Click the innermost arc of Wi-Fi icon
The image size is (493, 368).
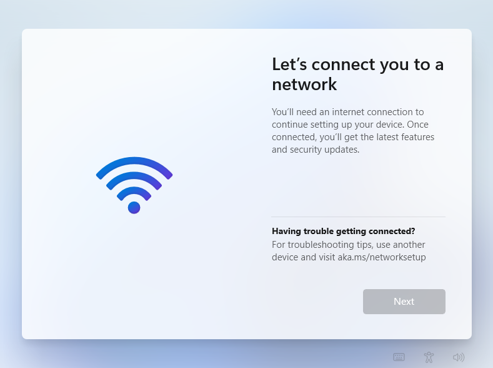tap(134, 191)
